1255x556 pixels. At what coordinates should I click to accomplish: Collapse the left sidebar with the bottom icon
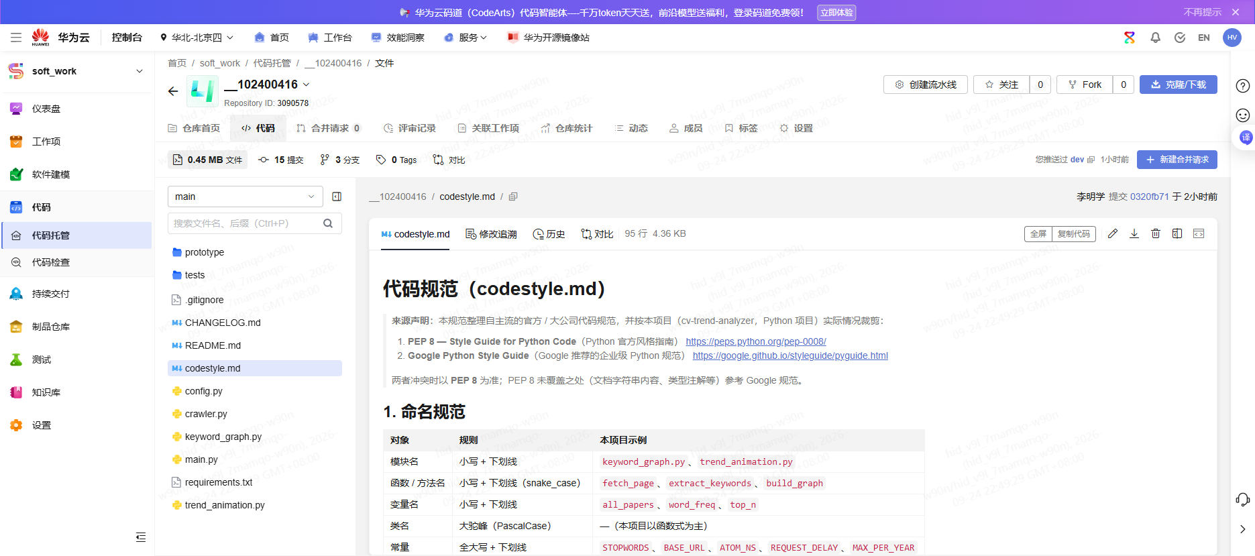pyautogui.click(x=141, y=537)
